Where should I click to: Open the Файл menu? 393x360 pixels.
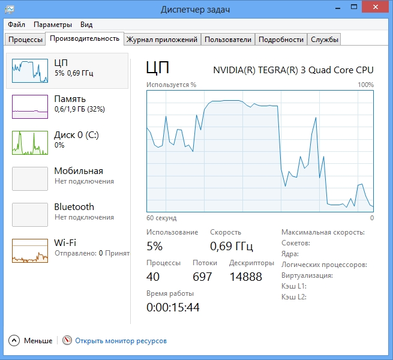coord(17,25)
